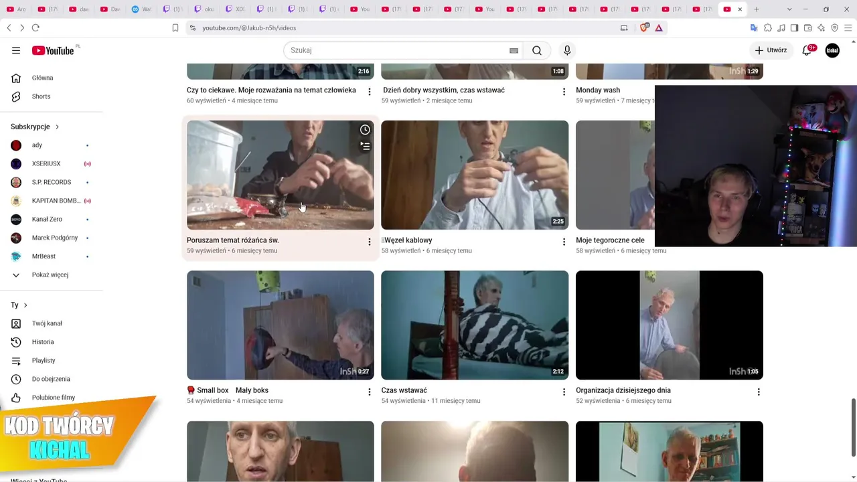The height and width of the screenshot is (482, 857).
Task: Click the address bar URL
Action: click(249, 28)
